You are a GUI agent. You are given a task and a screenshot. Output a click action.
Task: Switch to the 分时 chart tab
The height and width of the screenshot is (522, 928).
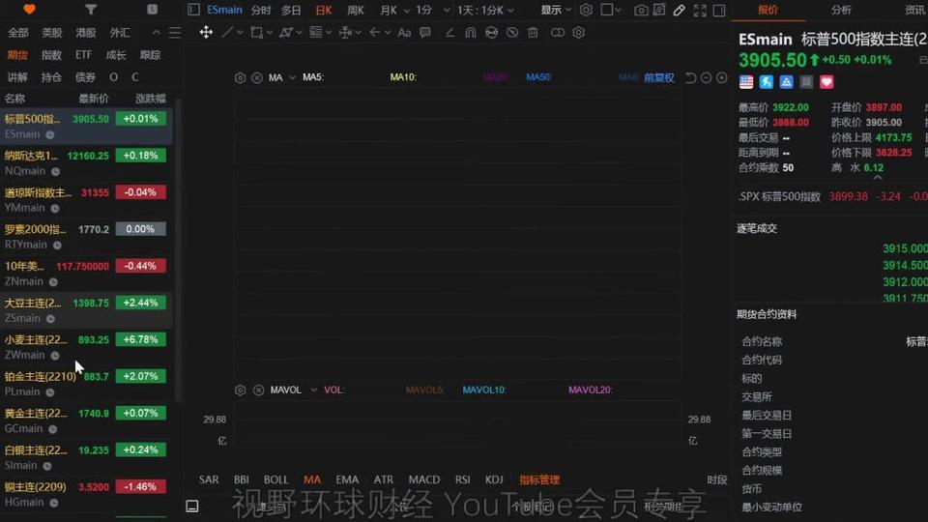(x=261, y=10)
